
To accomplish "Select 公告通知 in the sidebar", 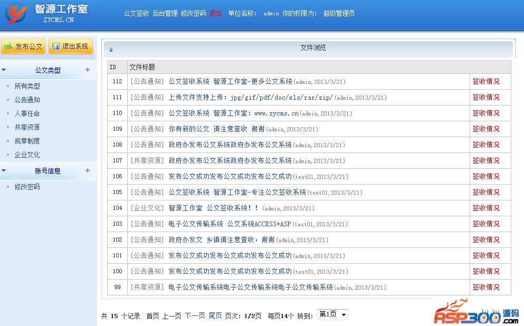I will pos(27,100).
